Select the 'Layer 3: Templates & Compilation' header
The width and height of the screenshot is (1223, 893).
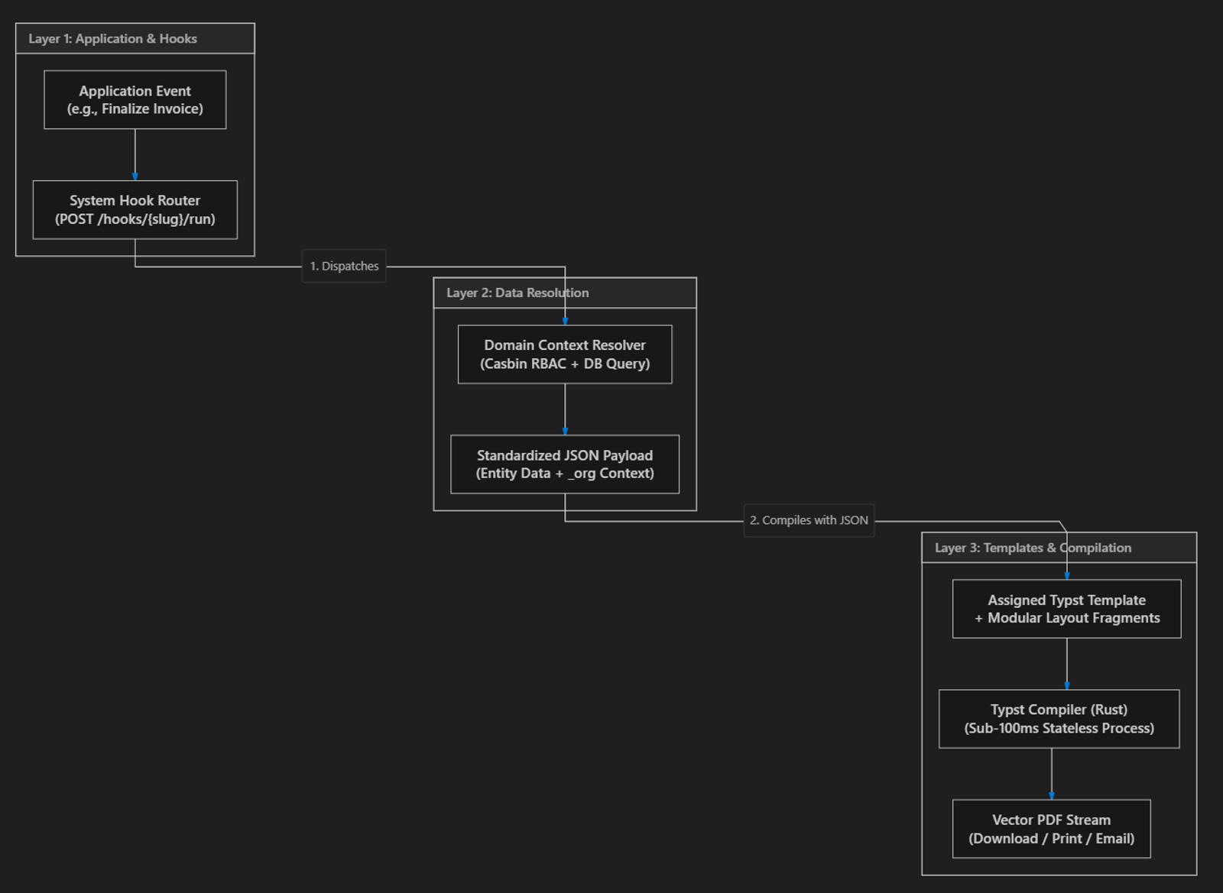pyautogui.click(x=1059, y=548)
